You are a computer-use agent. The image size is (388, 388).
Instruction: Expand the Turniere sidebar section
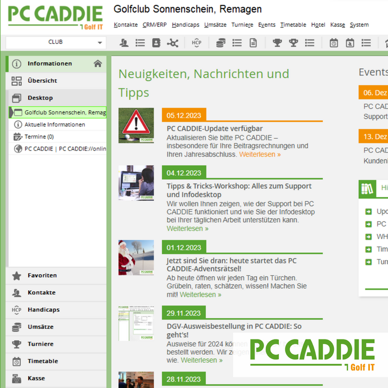(56, 344)
